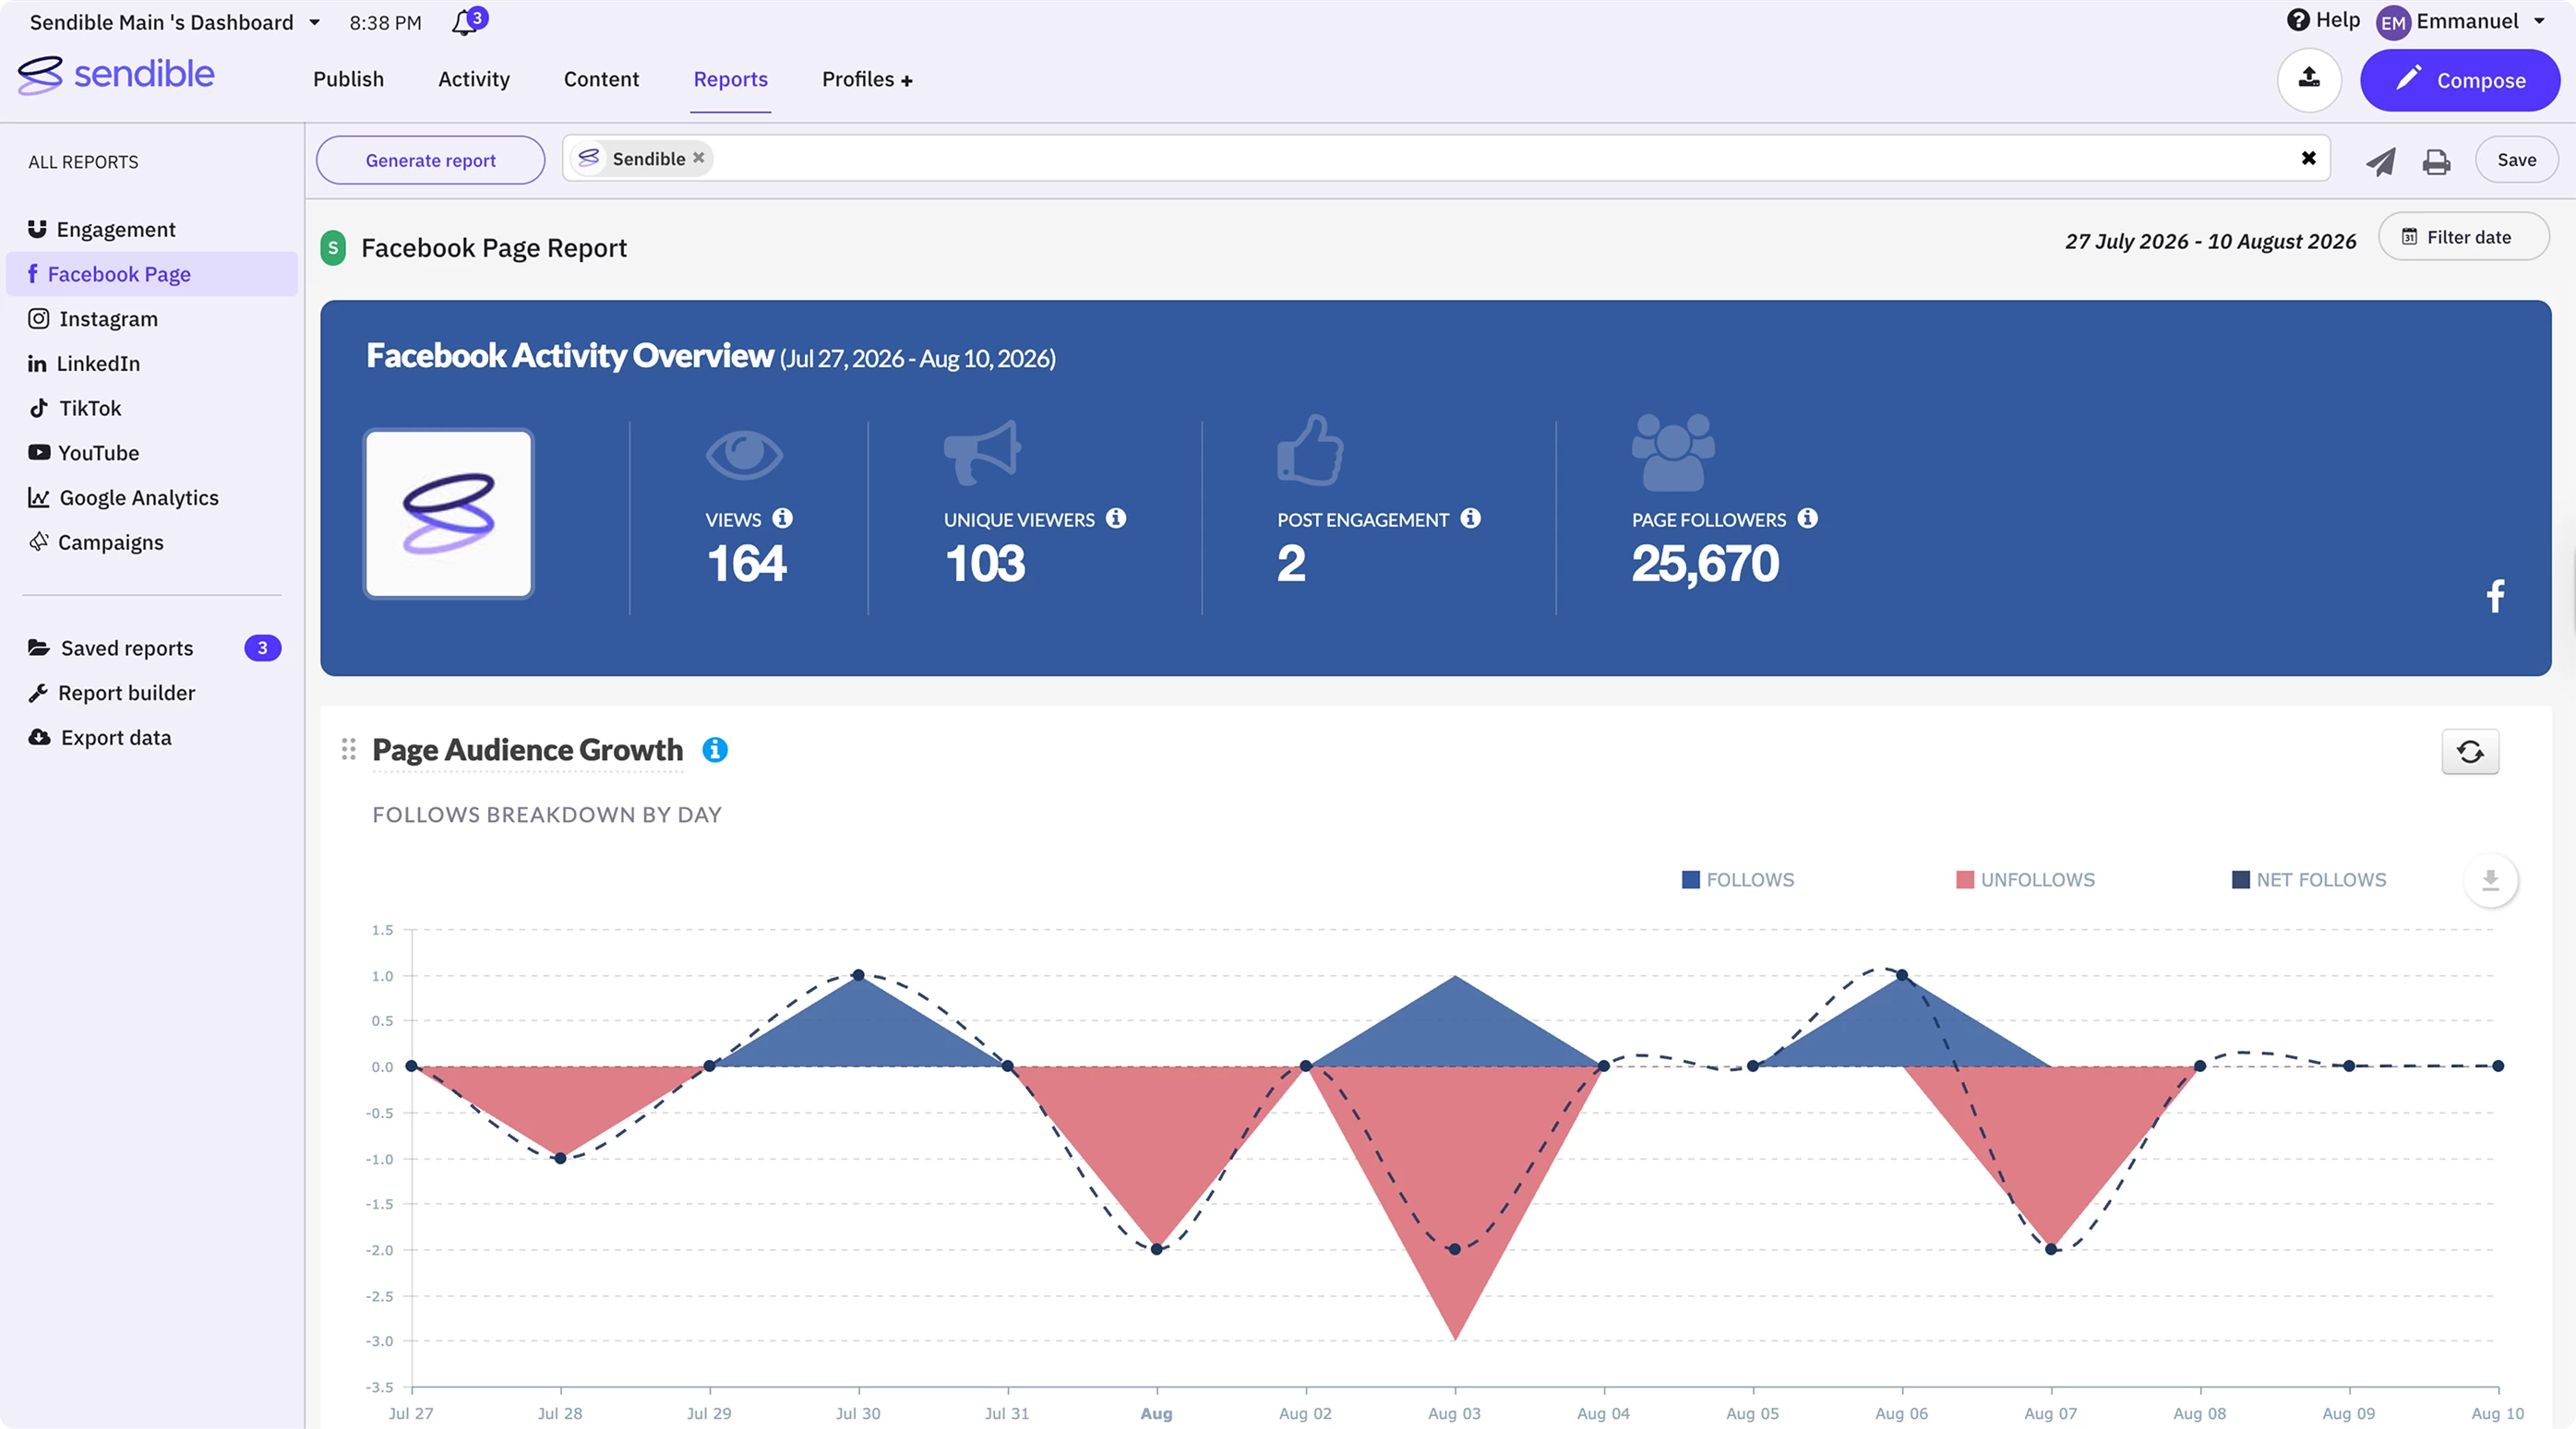Click the Sendible logo
This screenshot has width=2576, height=1429.
pyautogui.click(x=116, y=75)
